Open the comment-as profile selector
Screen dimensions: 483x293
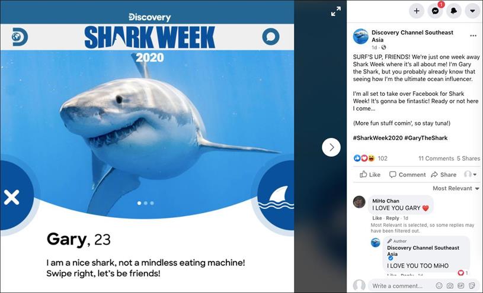tap(471, 175)
